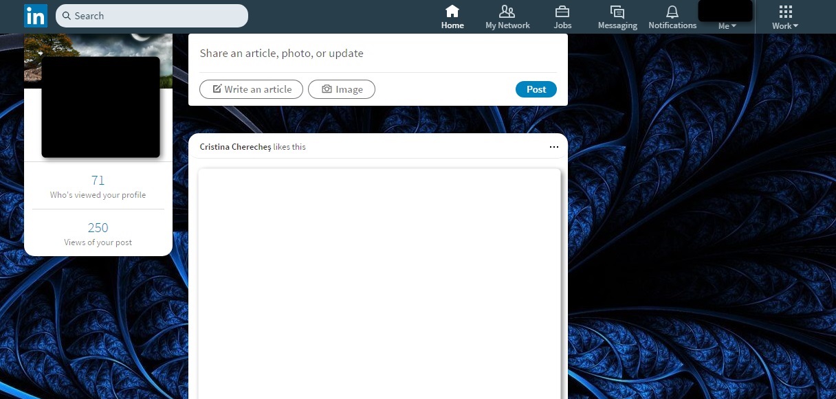
Task: Open the Work dropdown chevron
Action: (794, 25)
